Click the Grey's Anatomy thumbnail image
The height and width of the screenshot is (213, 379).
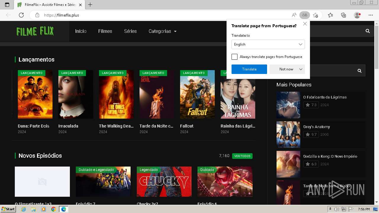pyautogui.click(x=288, y=135)
